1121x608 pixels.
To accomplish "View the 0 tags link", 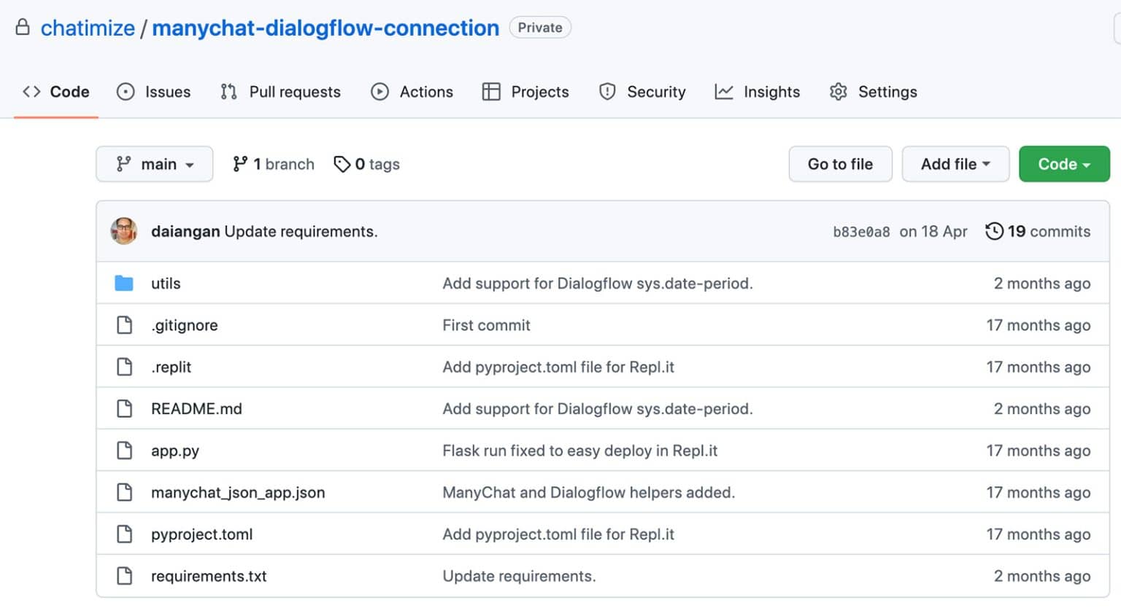I will pyautogui.click(x=366, y=164).
